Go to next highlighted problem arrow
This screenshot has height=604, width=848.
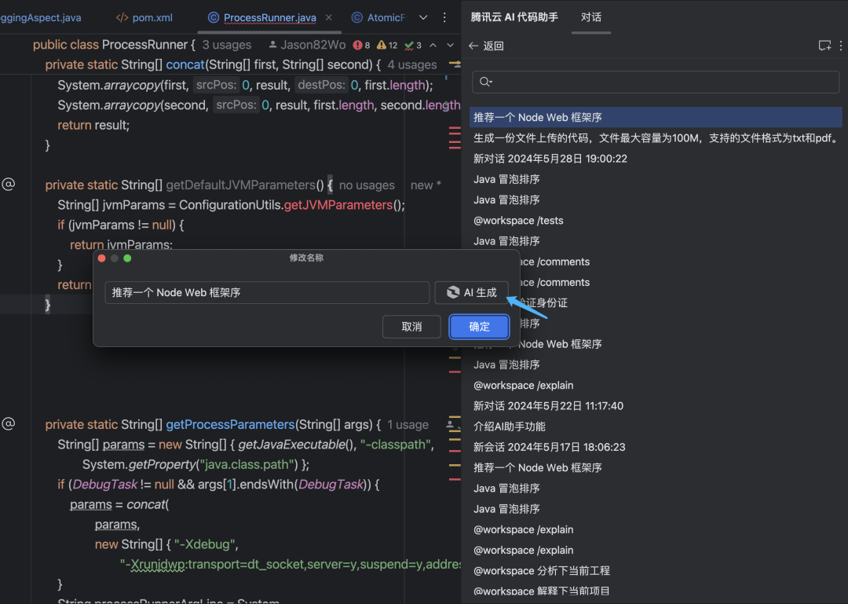451,46
